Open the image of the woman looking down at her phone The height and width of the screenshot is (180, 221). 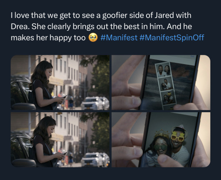point(60,82)
